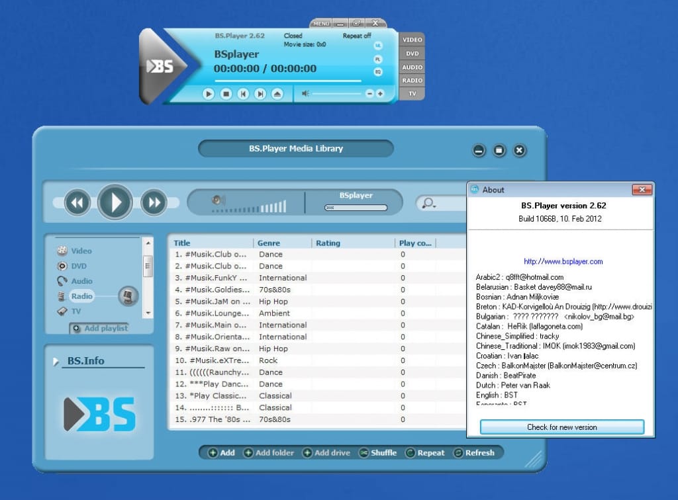Click the Media Library progress bar under BSplayer

pos(356,208)
